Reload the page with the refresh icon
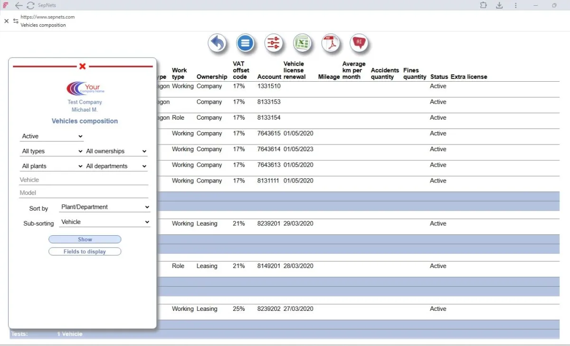Image resolution: width=570 pixels, height=346 pixels. click(x=30, y=5)
